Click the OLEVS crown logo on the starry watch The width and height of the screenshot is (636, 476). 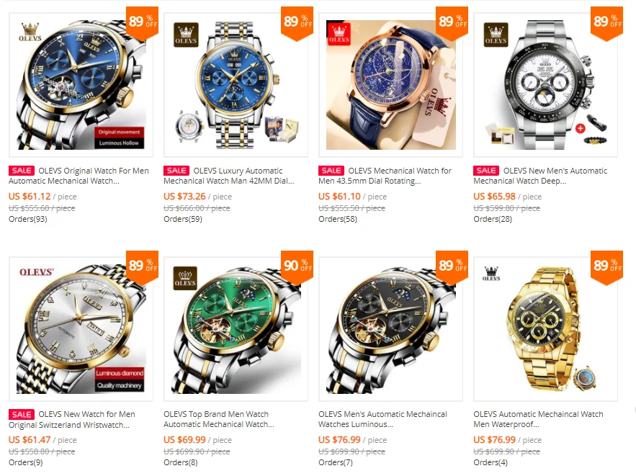[x=339, y=32]
